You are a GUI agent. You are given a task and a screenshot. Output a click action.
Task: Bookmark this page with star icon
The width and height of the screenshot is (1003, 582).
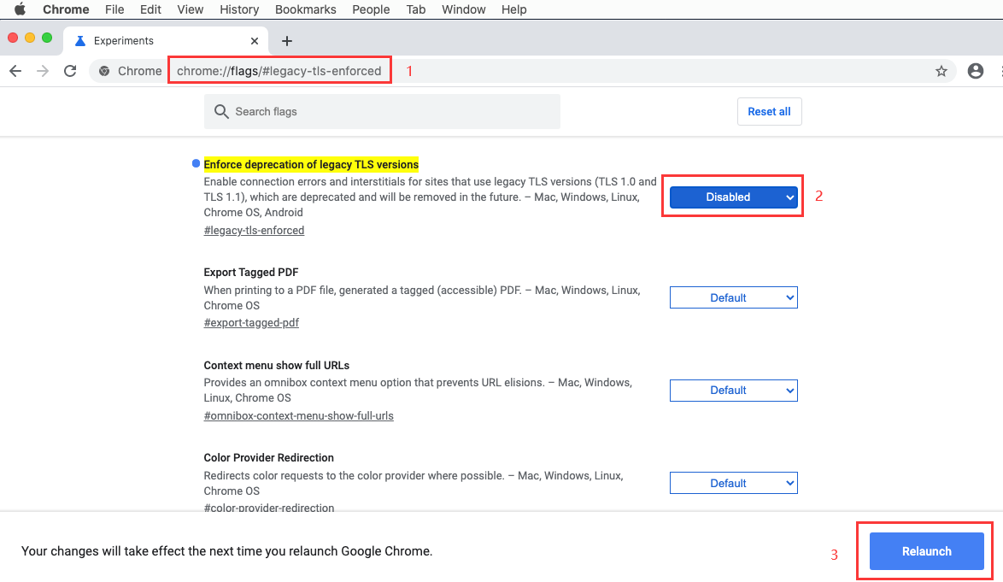pos(941,71)
